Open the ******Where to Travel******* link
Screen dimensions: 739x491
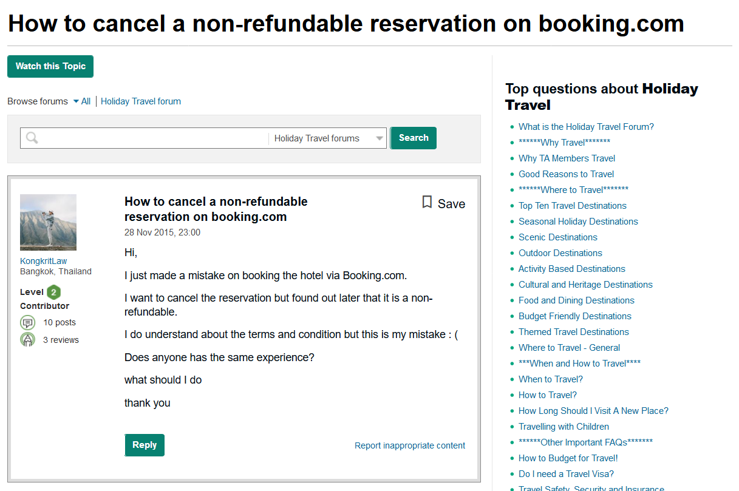pyautogui.click(x=573, y=190)
